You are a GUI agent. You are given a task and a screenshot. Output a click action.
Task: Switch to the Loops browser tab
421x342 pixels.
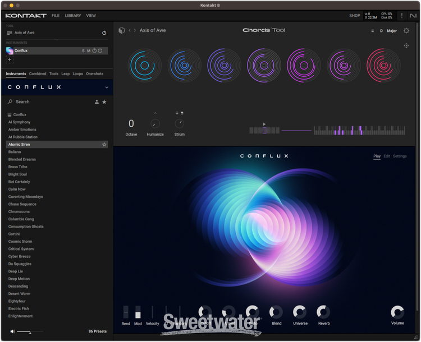click(x=77, y=74)
